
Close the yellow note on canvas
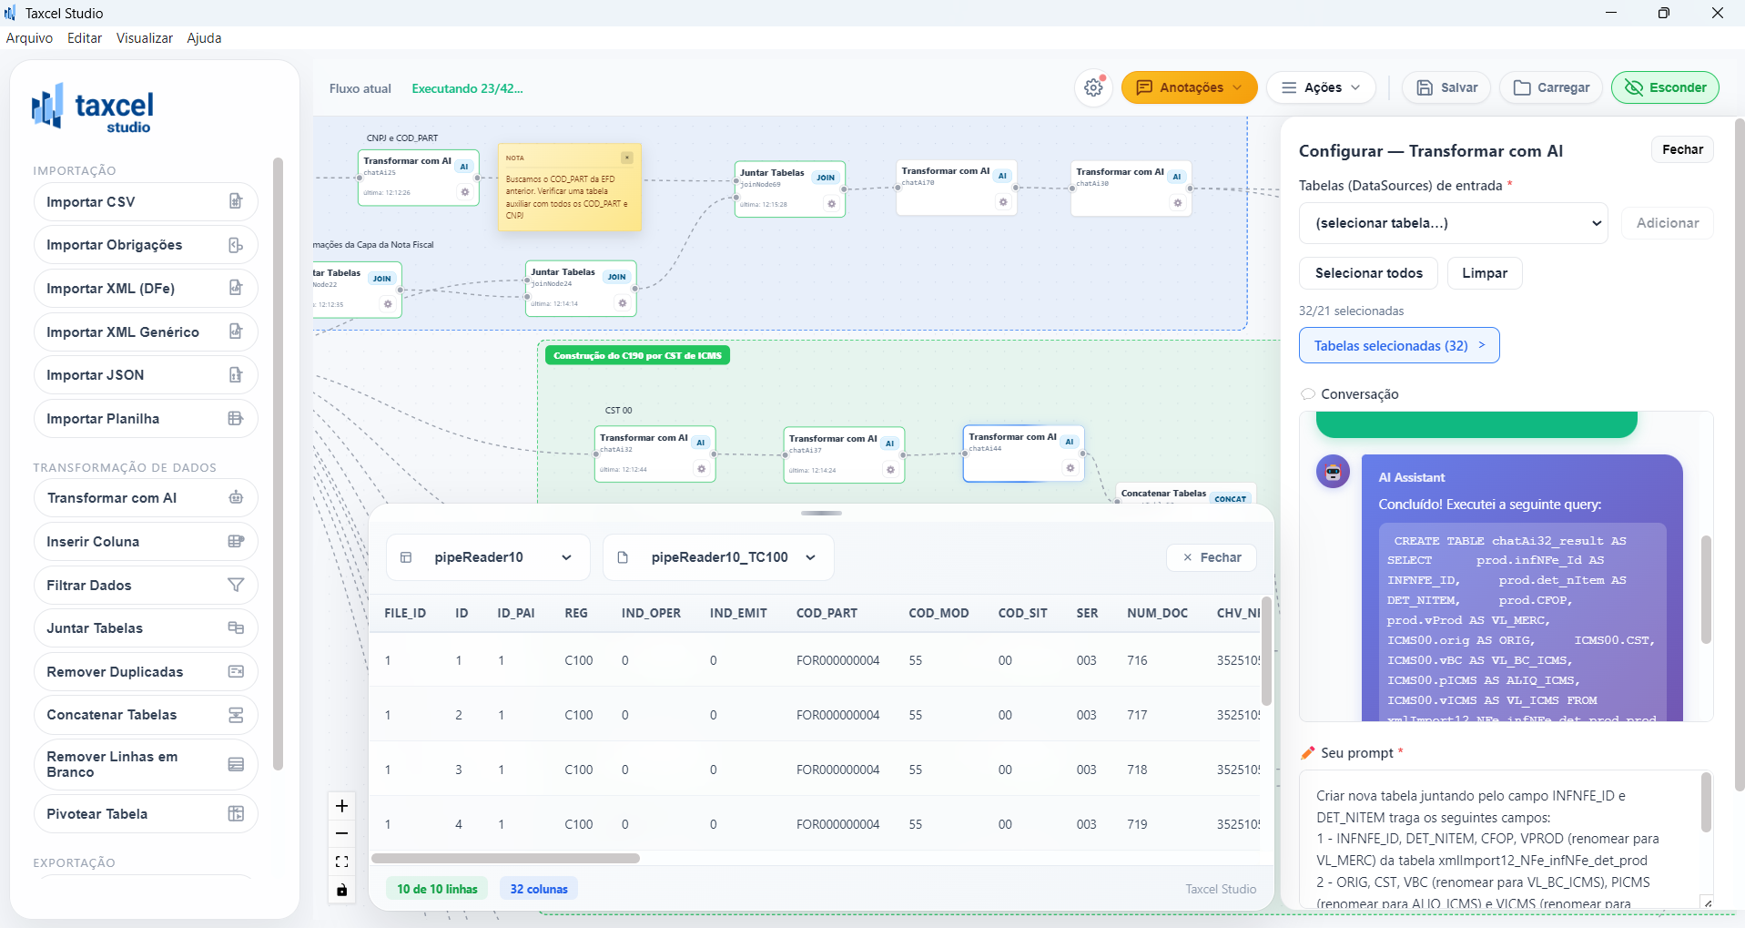627,158
